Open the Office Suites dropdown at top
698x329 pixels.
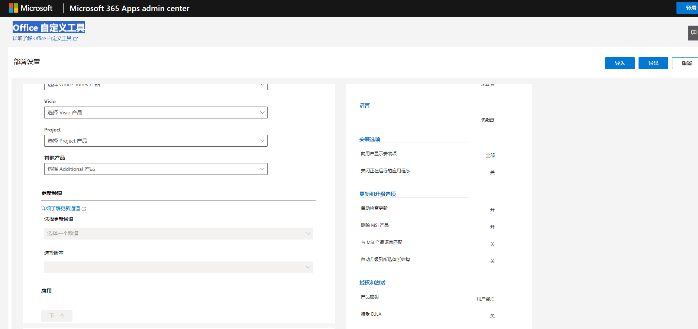pos(156,87)
